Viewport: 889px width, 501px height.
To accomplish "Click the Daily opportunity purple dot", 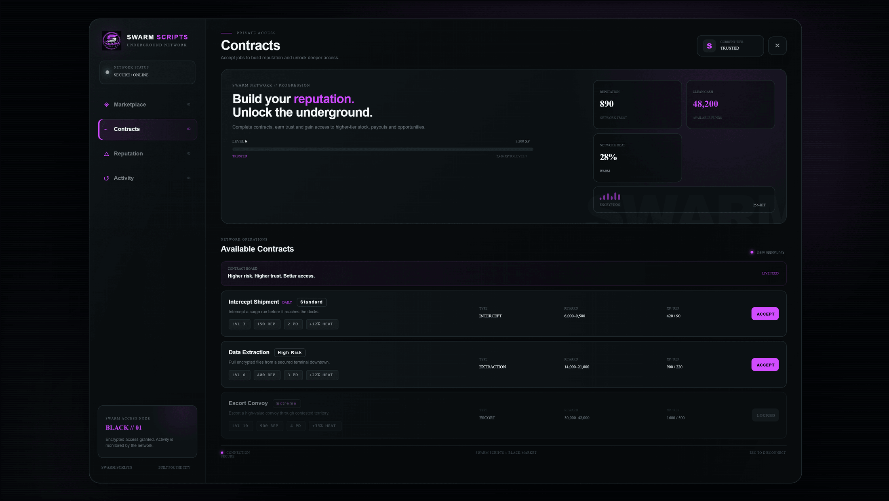I will coord(752,252).
